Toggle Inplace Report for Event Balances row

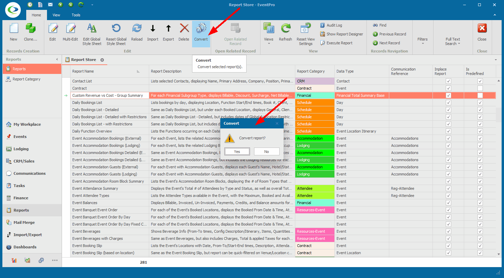[x=448, y=203]
